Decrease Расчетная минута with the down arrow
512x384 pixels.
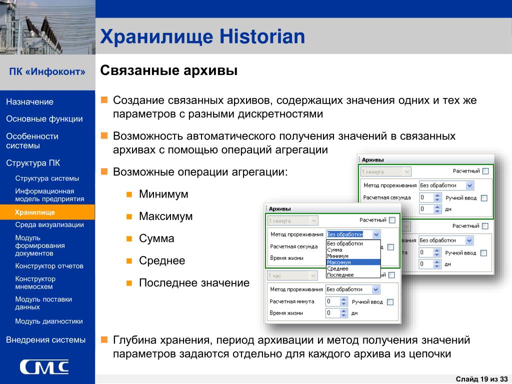coord(343,304)
